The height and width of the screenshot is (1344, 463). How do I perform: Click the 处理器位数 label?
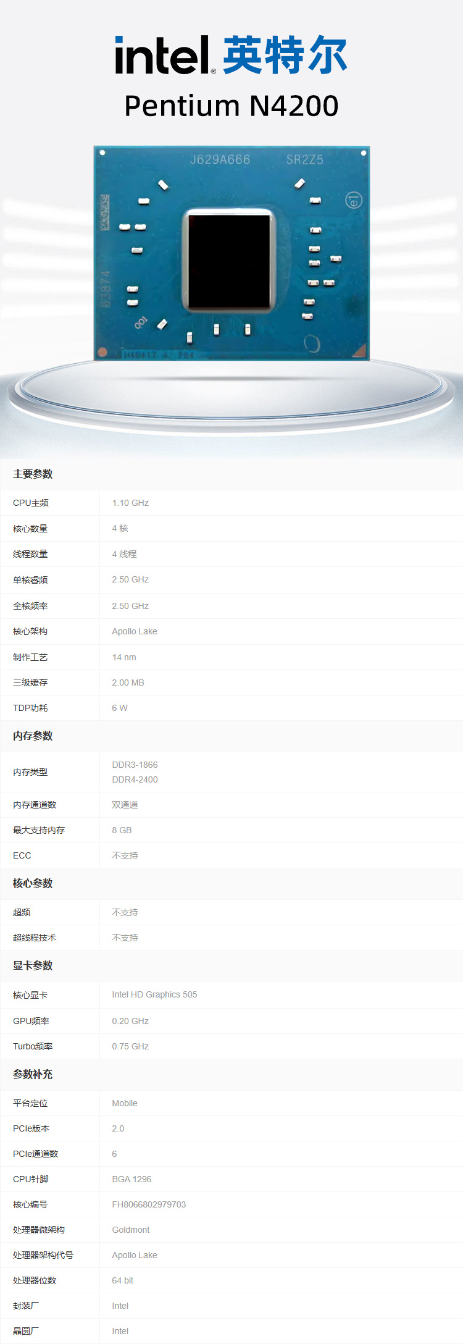[35, 1281]
